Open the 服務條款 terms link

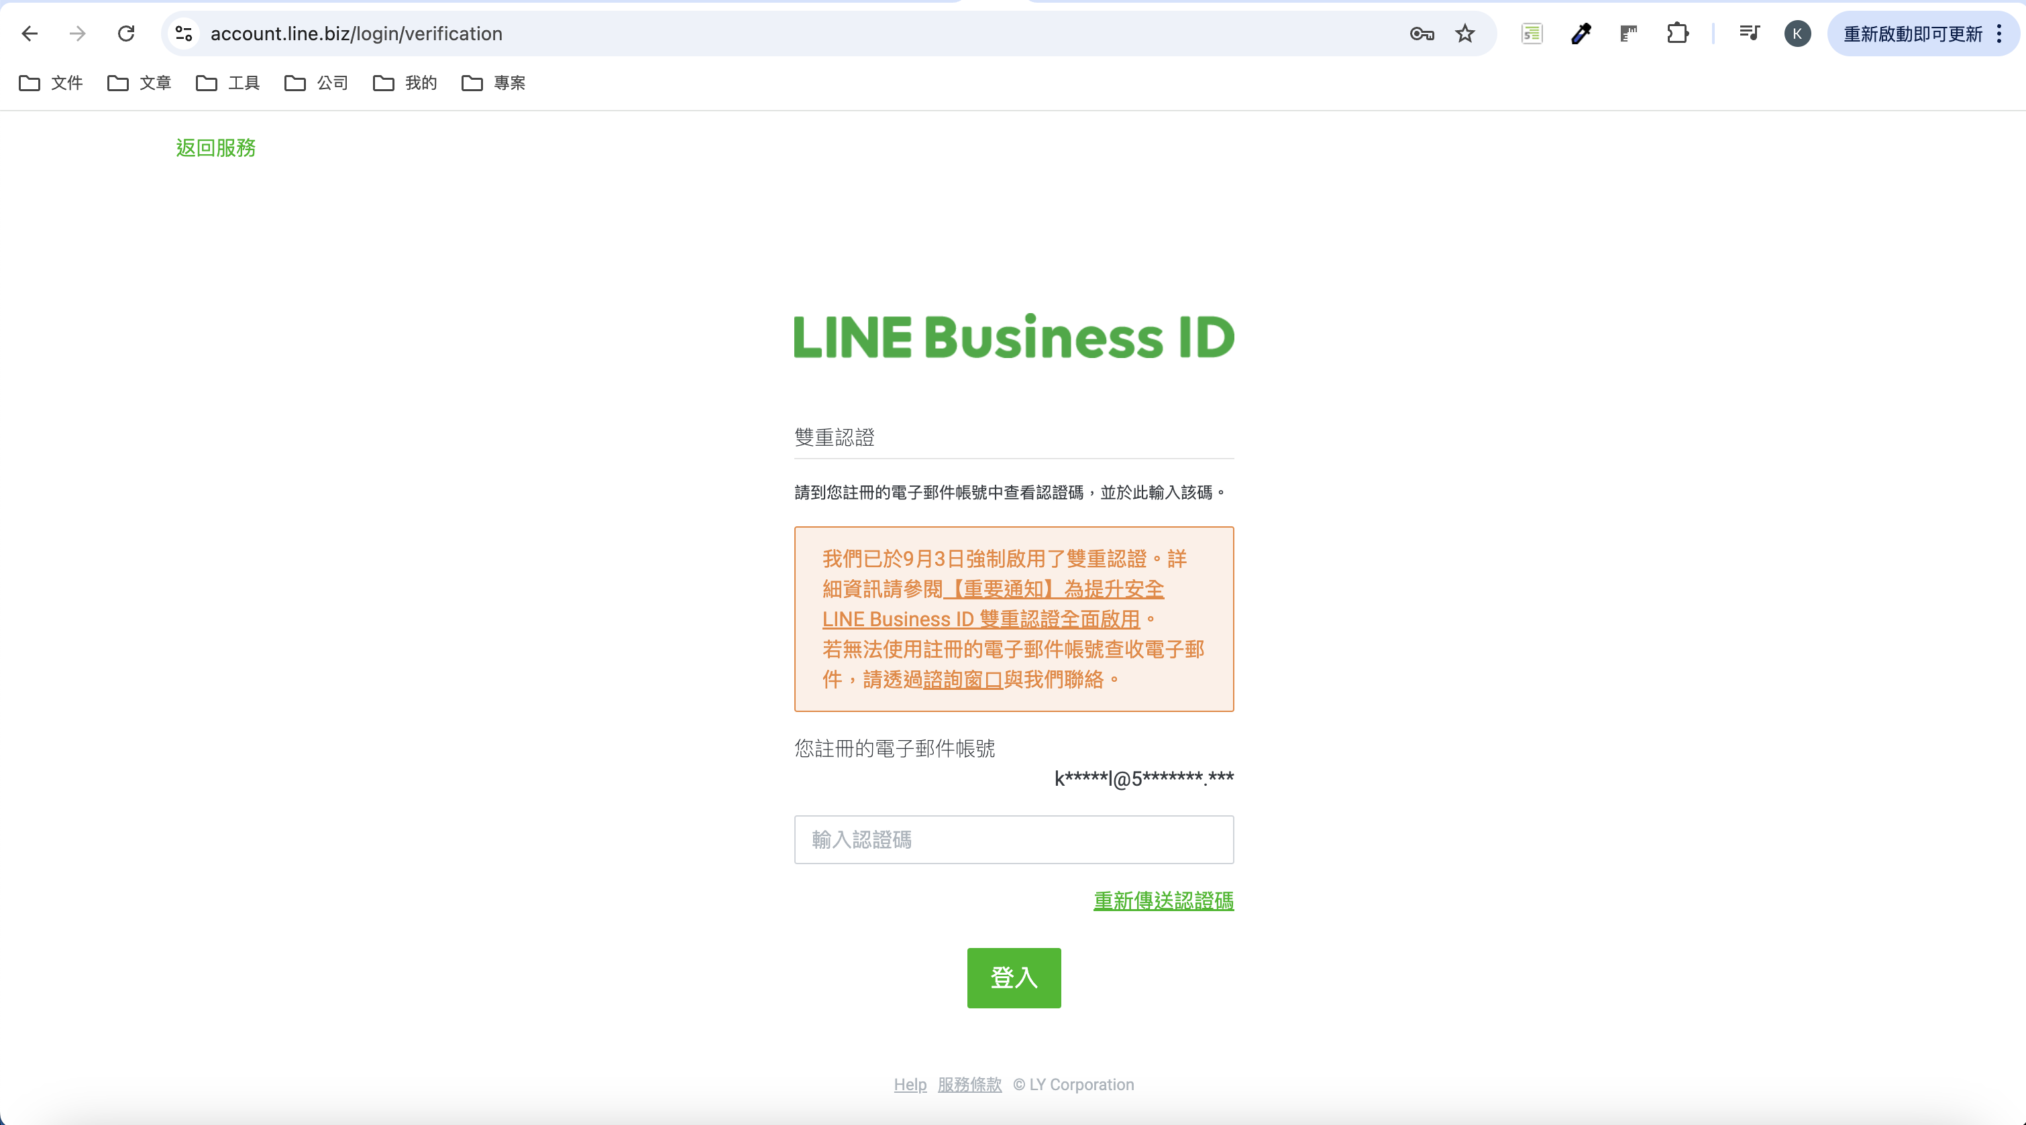tap(970, 1085)
